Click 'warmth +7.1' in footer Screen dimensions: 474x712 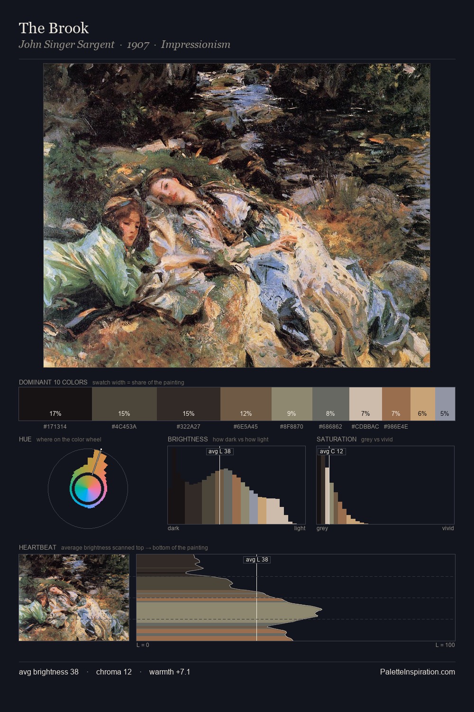pyautogui.click(x=170, y=672)
